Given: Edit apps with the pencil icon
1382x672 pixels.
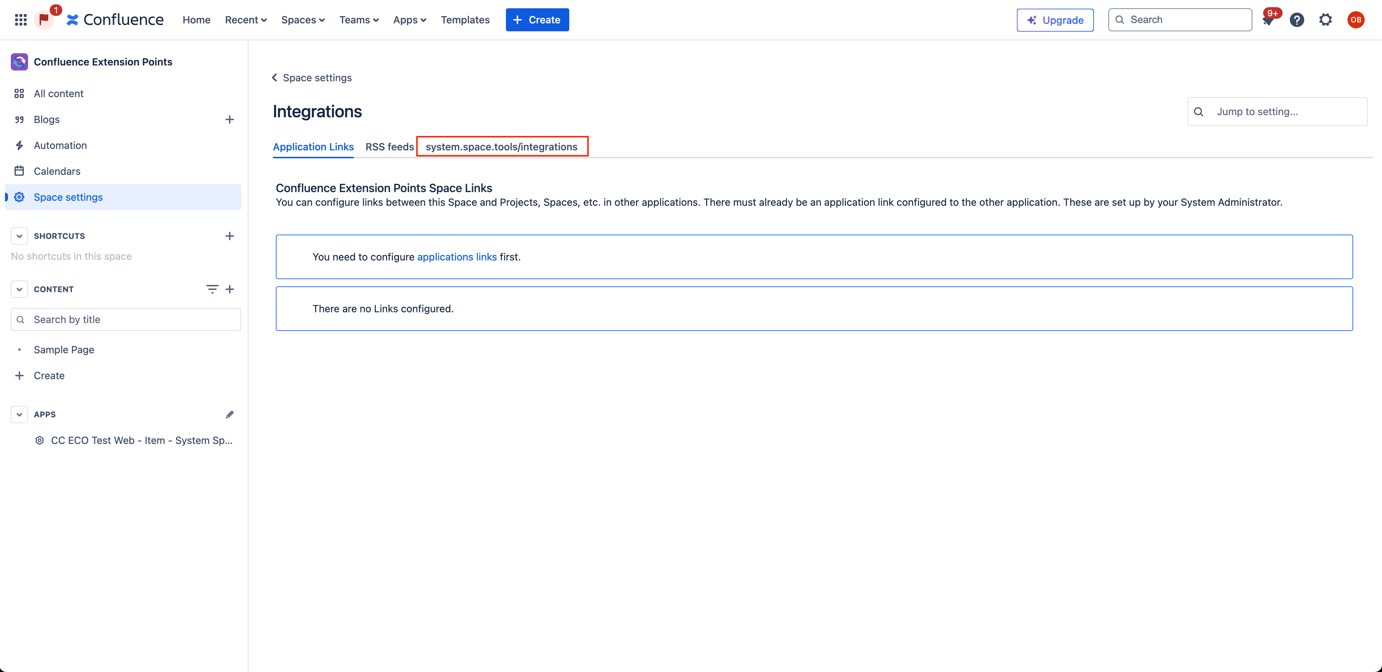Looking at the screenshot, I should coord(230,414).
